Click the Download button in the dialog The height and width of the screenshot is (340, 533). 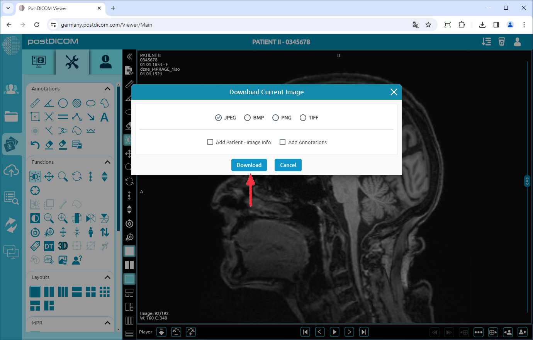249,165
